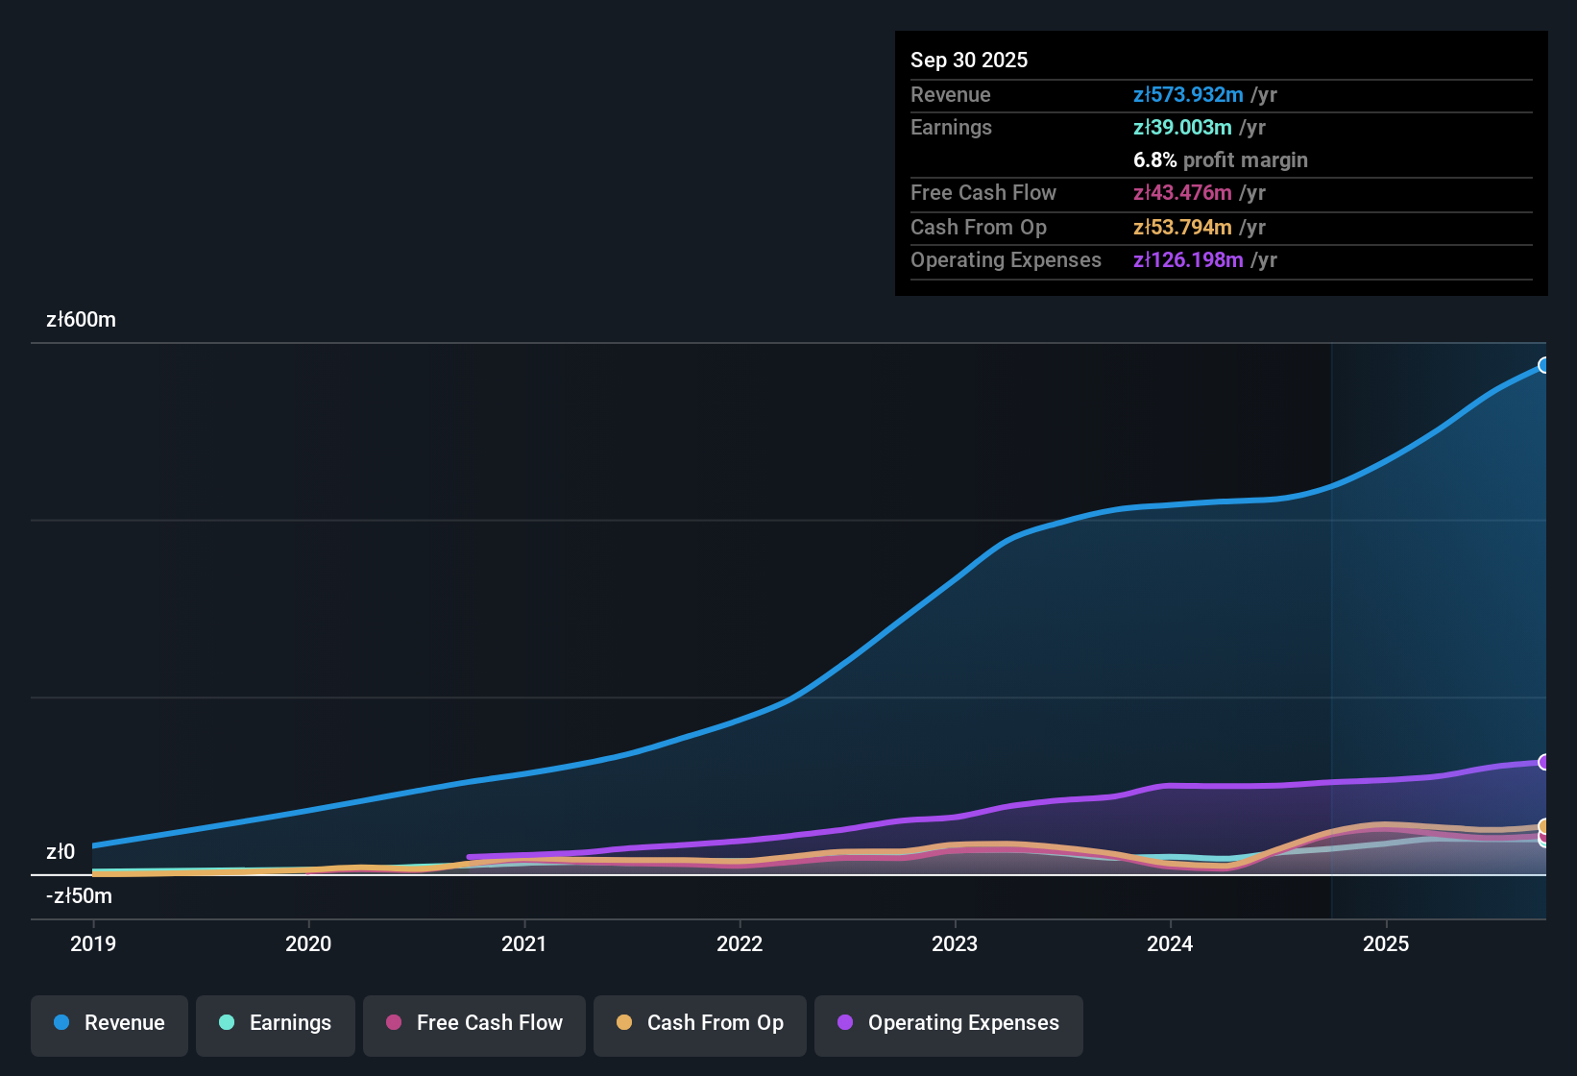This screenshot has height=1076, width=1577.
Task: Click the 6.8% profit margin text
Action: (x=1220, y=159)
